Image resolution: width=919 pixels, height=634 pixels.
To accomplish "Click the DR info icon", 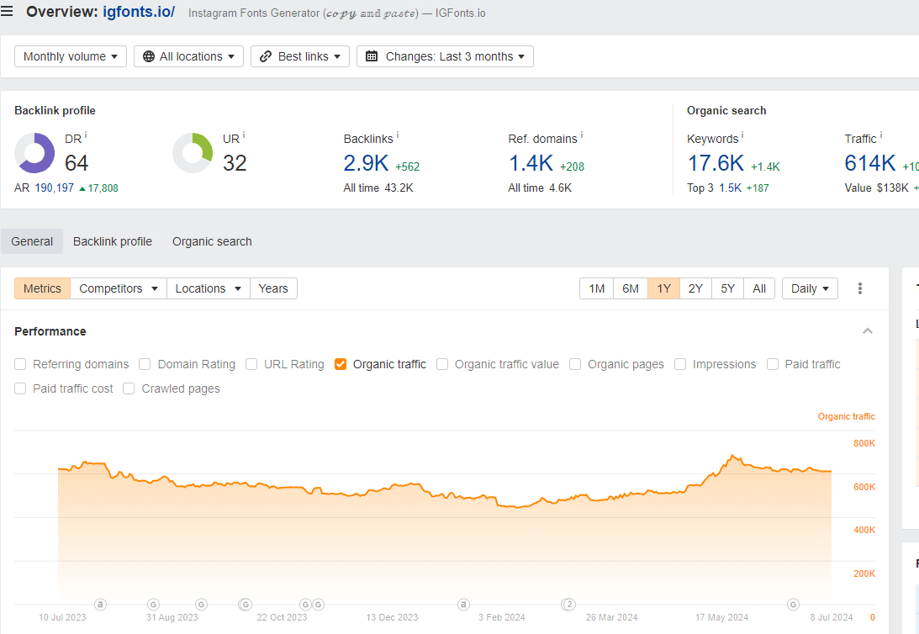I will 86,135.
